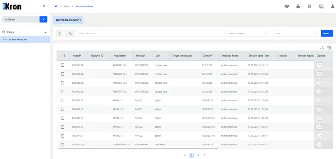Go to home via breadcrumb house icon
This screenshot has height=159, width=336.
[x=56, y=6]
